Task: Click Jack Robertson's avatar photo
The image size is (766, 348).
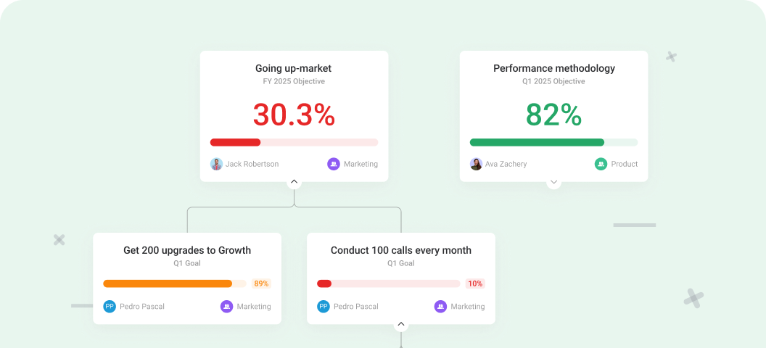Action: tap(216, 164)
